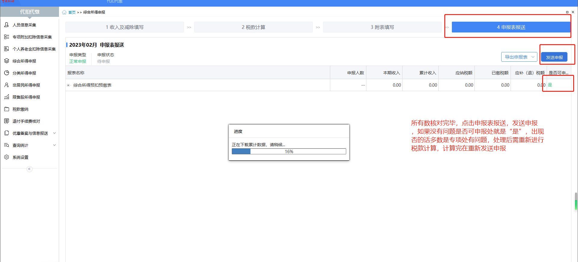This screenshot has height=262, width=578.
Task: Collapse the sidebar with double-chevron button
Action: (29, 169)
